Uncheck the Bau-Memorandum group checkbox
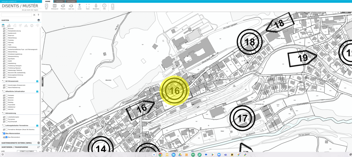 (4, 133)
